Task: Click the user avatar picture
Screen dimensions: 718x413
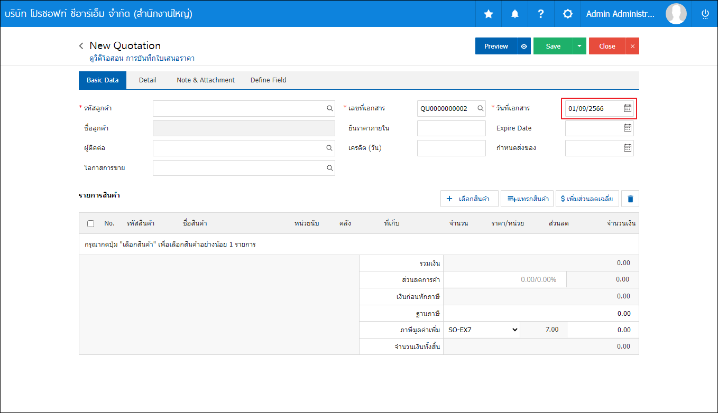Action: tap(676, 14)
